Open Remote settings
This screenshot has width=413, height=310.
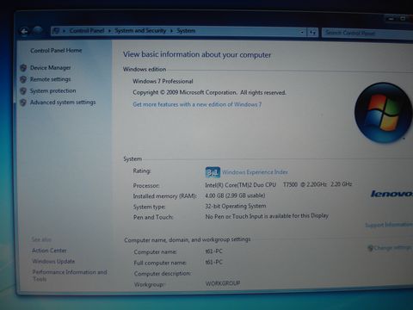point(51,79)
